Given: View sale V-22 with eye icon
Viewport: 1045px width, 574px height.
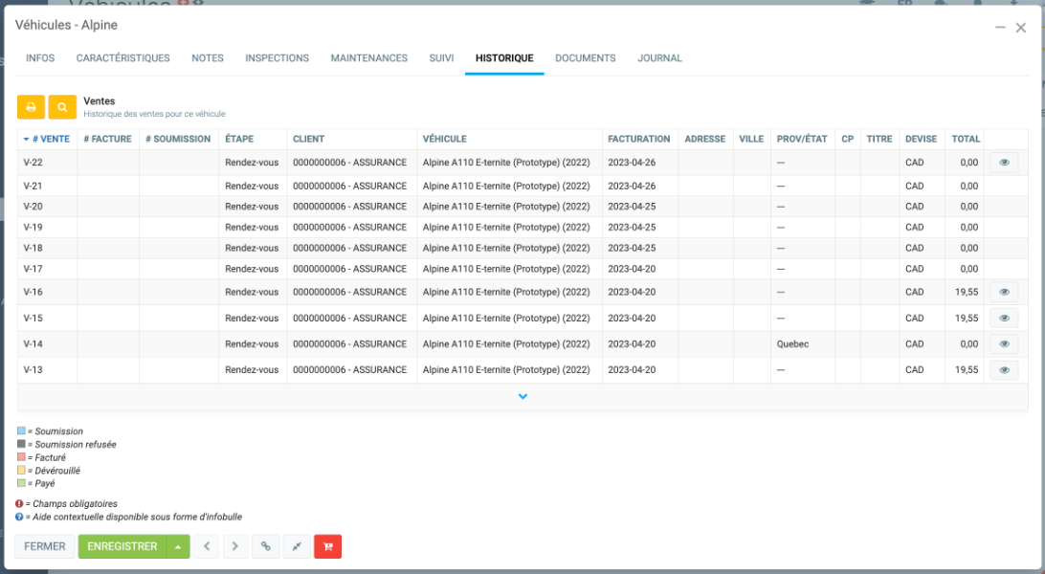Looking at the screenshot, I should pyautogui.click(x=1004, y=163).
